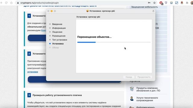Viewport: 193px width, 108px height.
Task: Click the installation progress bar
Action: coord(114,42)
